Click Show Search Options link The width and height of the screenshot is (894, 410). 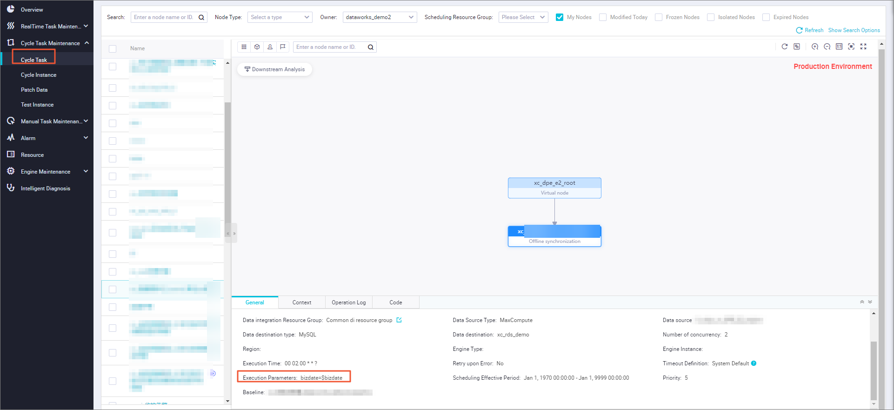(854, 30)
